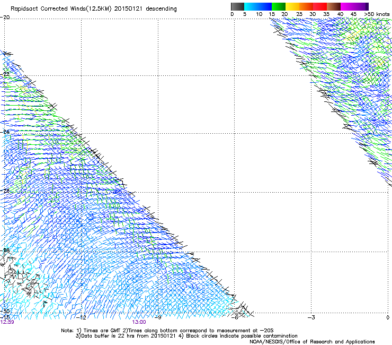Click the purple '12:59' time label
This screenshot has height=345, width=392.
7,322
